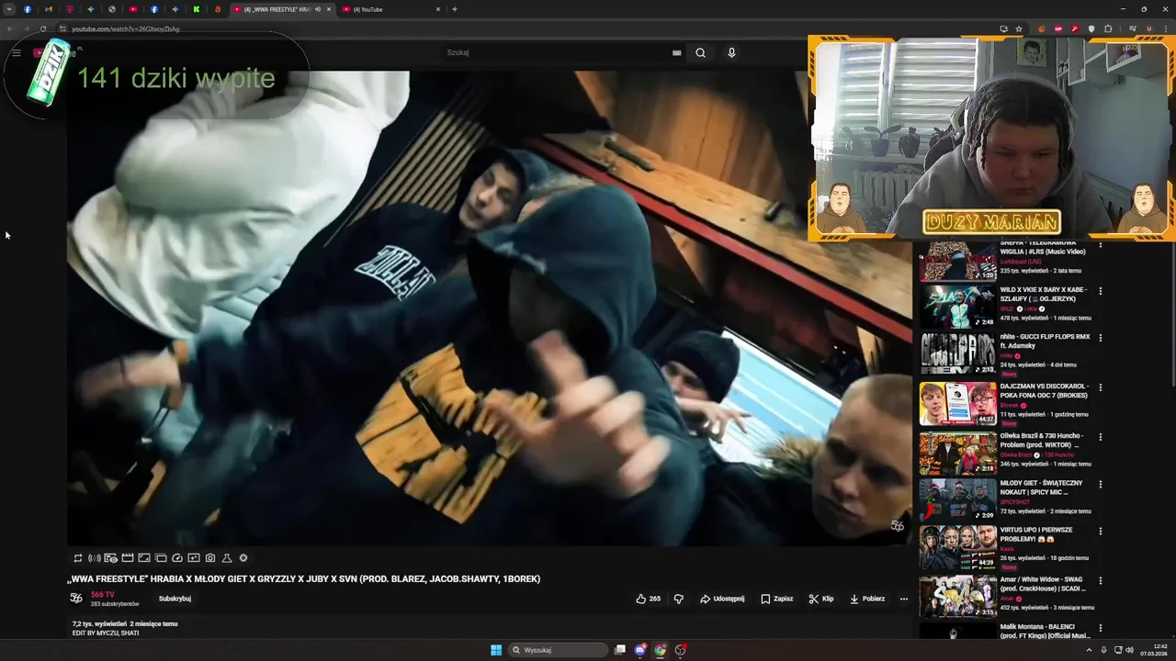Switch to the T-Mobile pinned tab
Screen dimensions: 1176x661
70,9
